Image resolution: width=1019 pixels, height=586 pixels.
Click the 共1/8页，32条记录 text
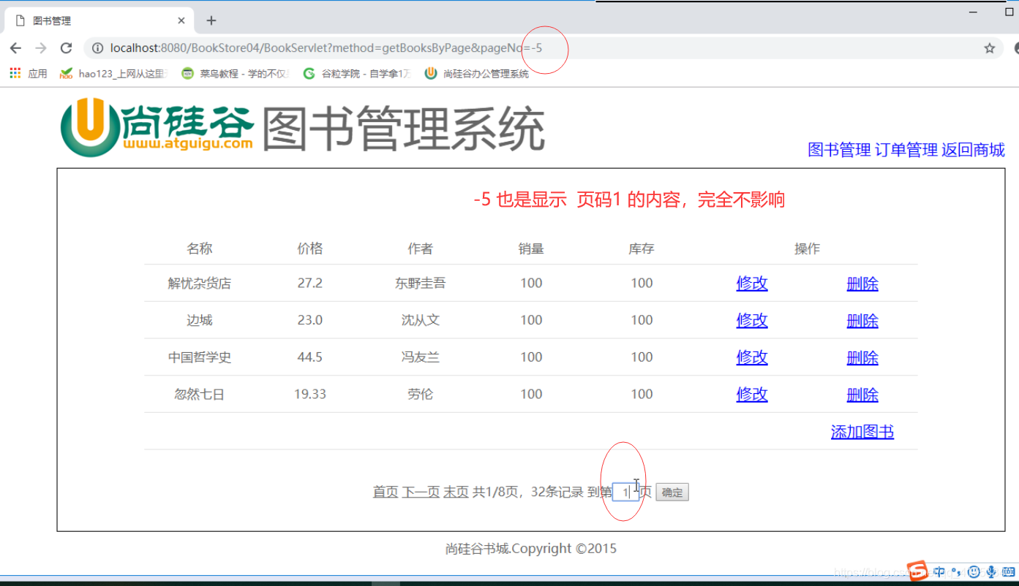pos(528,492)
